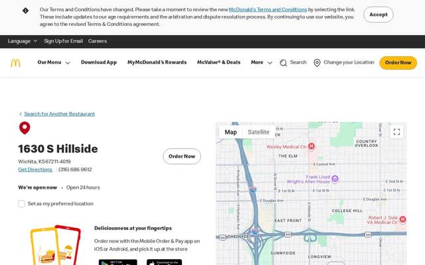Open the Careers link
Image resolution: width=425 pixels, height=265 pixels.
coord(98,41)
